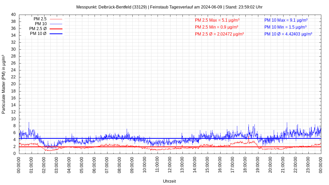Click the thin blue PM 10 legend line
329x185 pixels.
click(x=56, y=24)
